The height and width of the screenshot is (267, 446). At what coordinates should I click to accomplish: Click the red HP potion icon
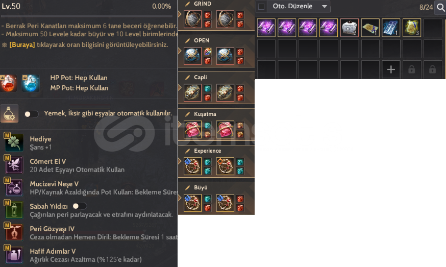8,83
